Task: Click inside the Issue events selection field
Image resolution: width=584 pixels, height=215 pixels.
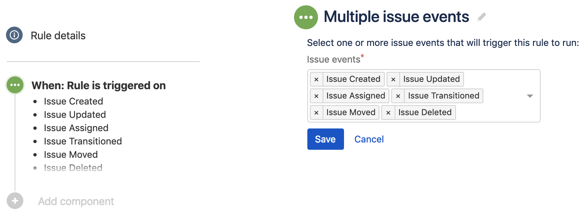Action: pyautogui.click(x=500, y=113)
